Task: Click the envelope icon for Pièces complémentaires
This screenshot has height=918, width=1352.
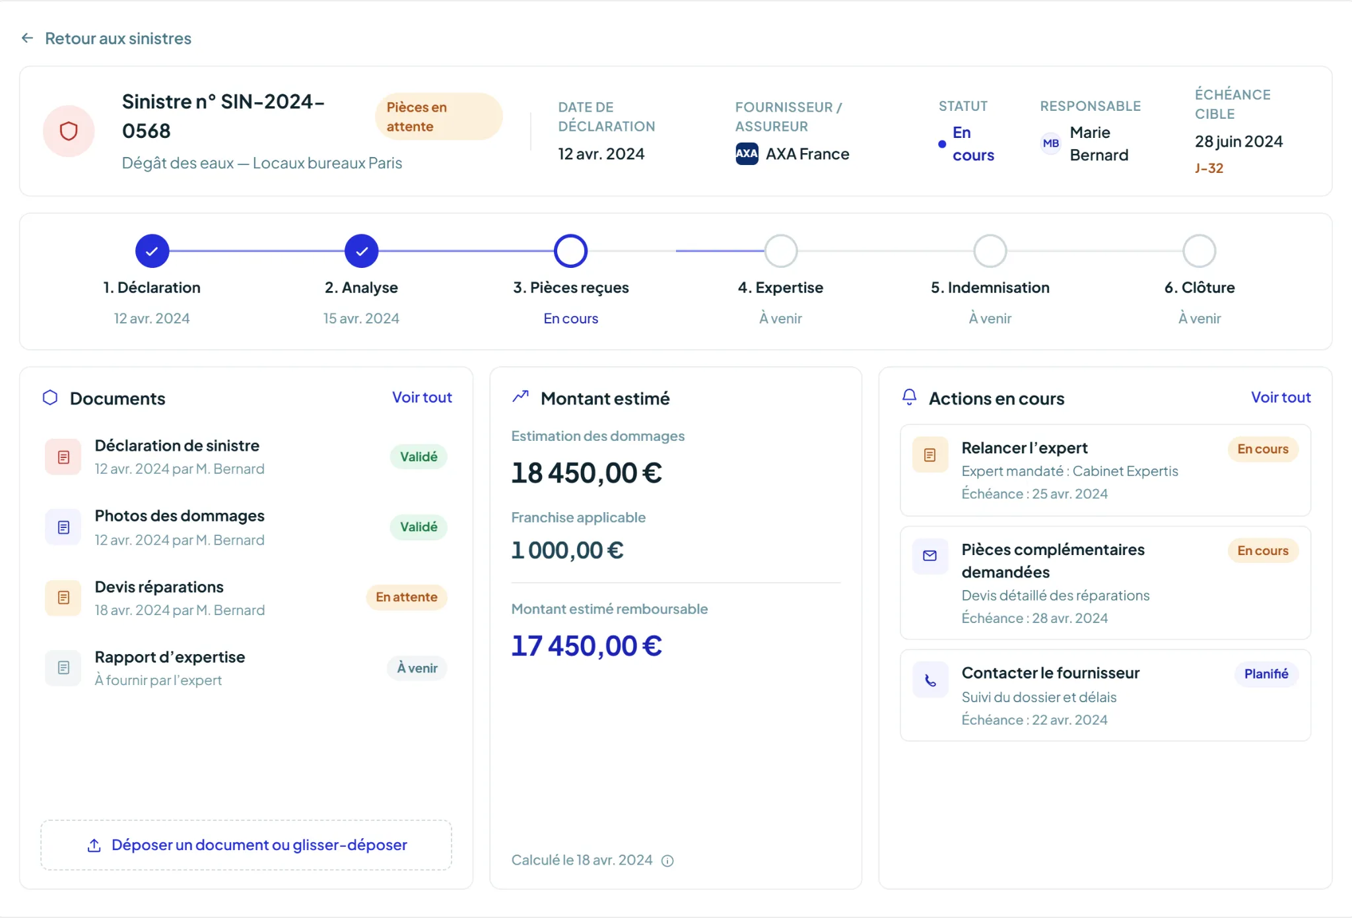Action: point(930,556)
